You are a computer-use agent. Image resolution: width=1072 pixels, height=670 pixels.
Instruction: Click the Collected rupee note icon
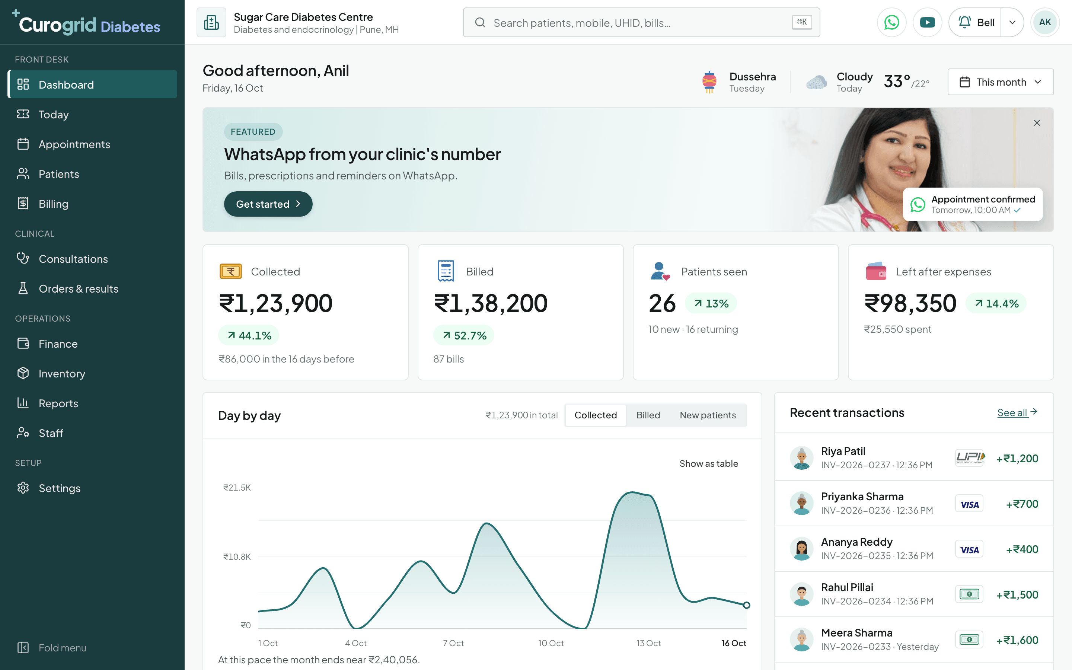230,271
